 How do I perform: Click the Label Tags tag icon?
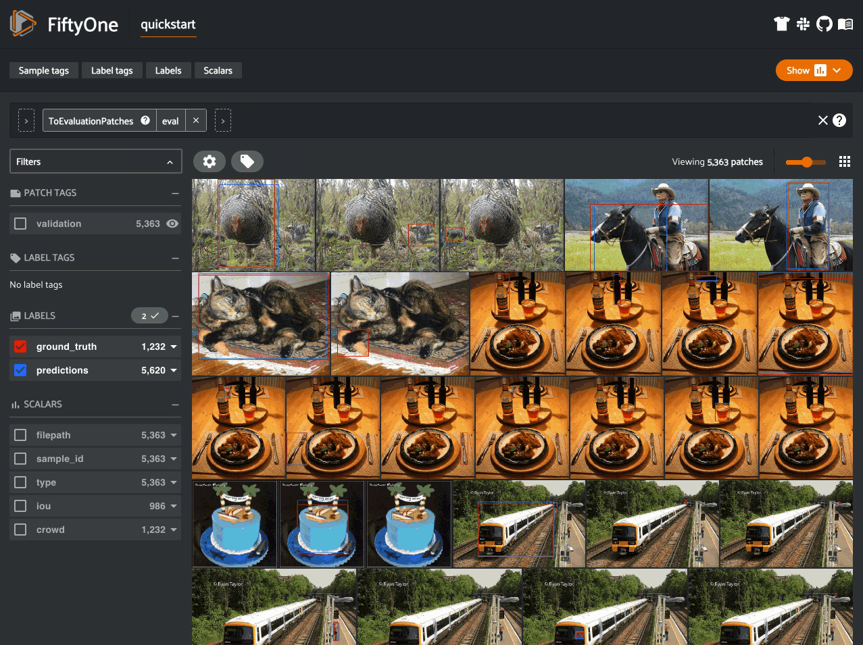(16, 258)
